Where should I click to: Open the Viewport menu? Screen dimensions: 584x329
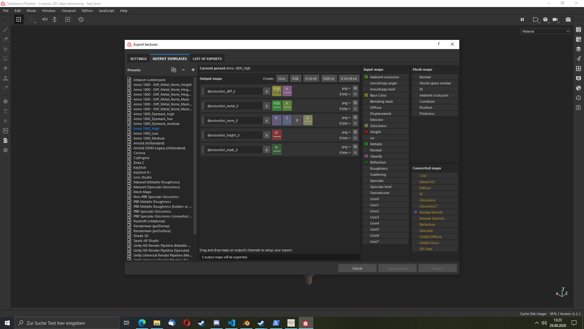click(68, 11)
